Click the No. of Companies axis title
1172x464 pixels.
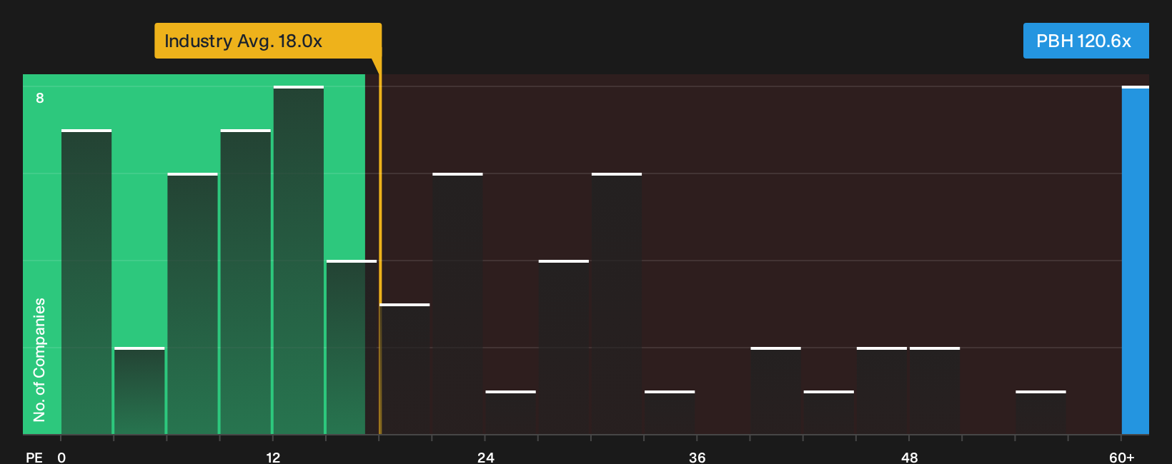click(39, 359)
